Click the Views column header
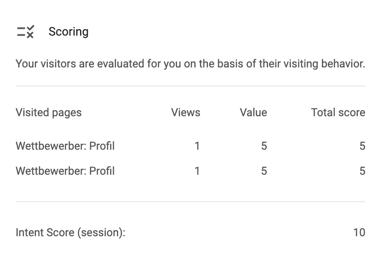Image resolution: width=382 pixels, height=257 pixels. 185,112
